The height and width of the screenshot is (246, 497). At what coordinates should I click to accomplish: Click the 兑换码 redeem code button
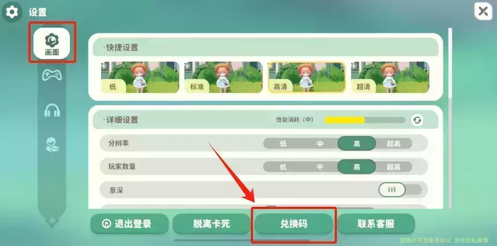[294, 224]
